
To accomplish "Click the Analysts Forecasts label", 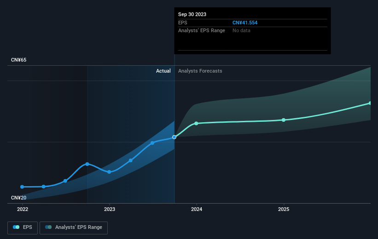I will pos(200,71).
